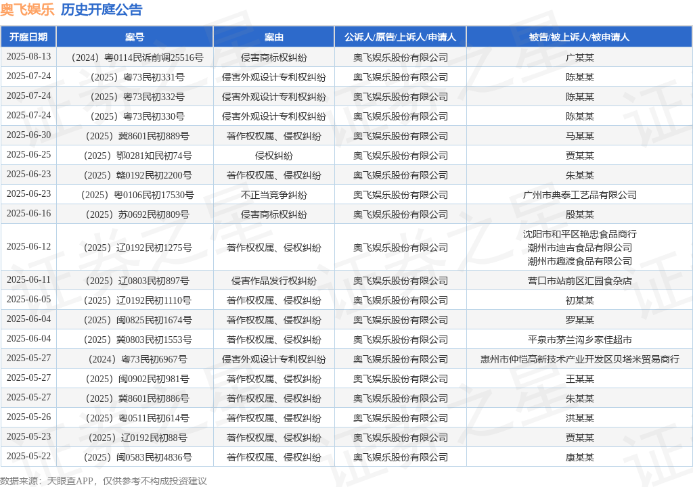Image resolution: width=693 pixels, height=487 pixels.
Task: Click cause cell 侵权纠纷 on 2025-06-25 row
Action: (273, 156)
